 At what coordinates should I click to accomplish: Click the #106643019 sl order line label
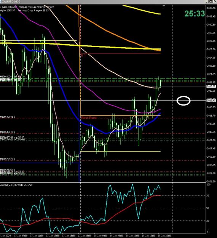8,132
